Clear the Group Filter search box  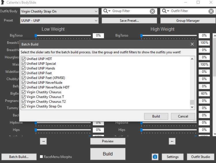point(152,11)
